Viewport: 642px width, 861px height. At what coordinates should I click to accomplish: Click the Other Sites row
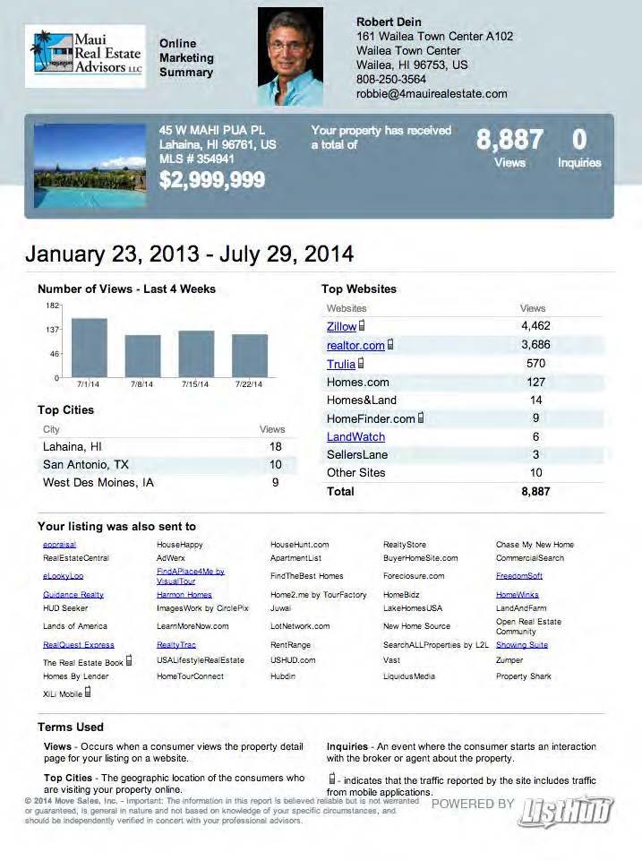(x=462, y=473)
